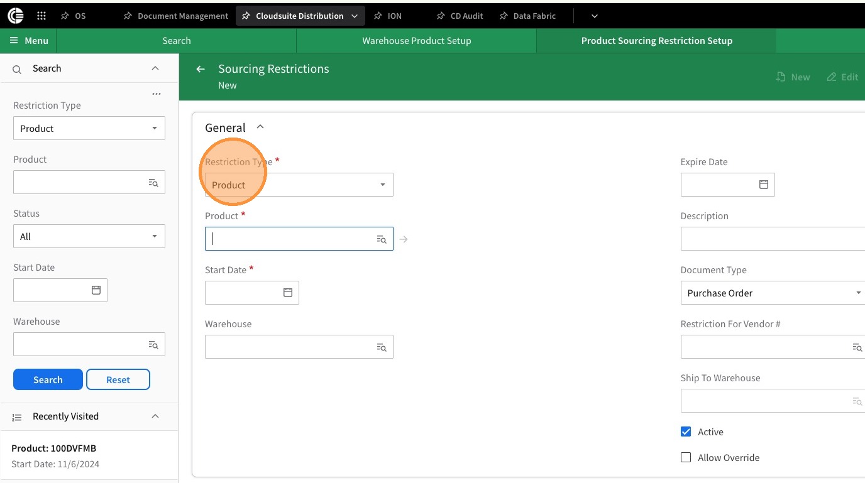Click the Reset button
The height and width of the screenshot is (483, 865).
(x=118, y=379)
